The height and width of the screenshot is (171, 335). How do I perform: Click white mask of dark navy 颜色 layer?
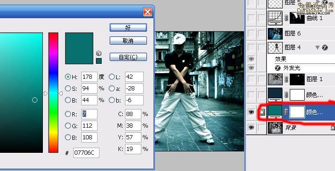click(x=297, y=95)
